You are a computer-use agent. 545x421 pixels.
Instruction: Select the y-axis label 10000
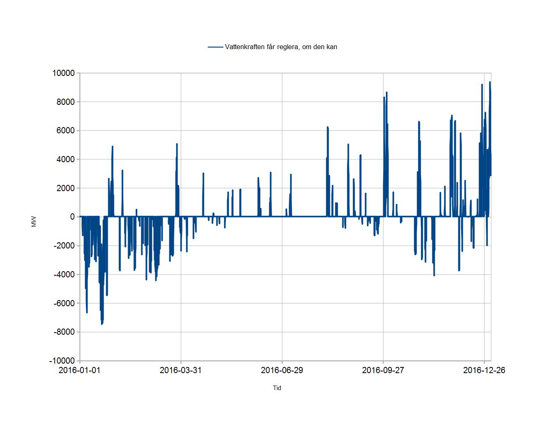click(x=63, y=73)
